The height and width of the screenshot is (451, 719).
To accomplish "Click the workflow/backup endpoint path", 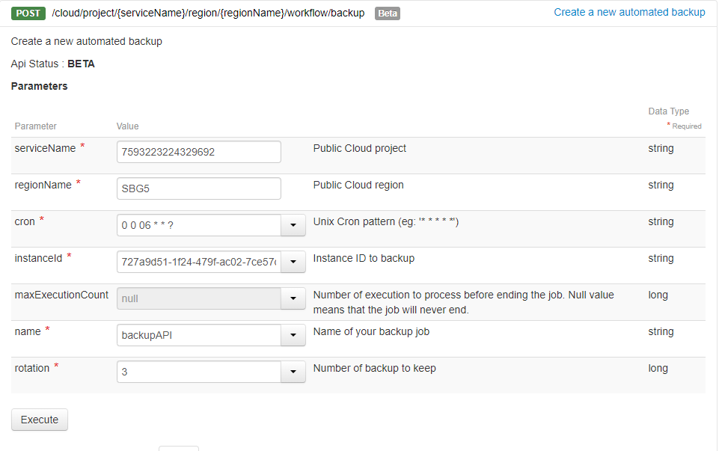I will tap(208, 13).
